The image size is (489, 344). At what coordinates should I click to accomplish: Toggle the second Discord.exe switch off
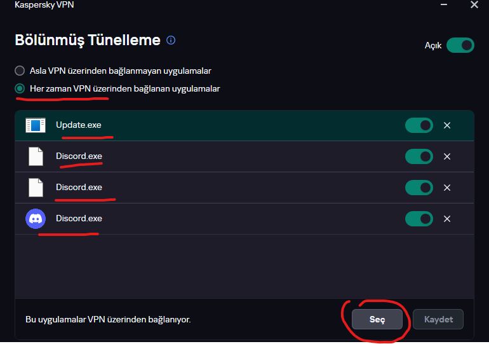pyautogui.click(x=419, y=188)
